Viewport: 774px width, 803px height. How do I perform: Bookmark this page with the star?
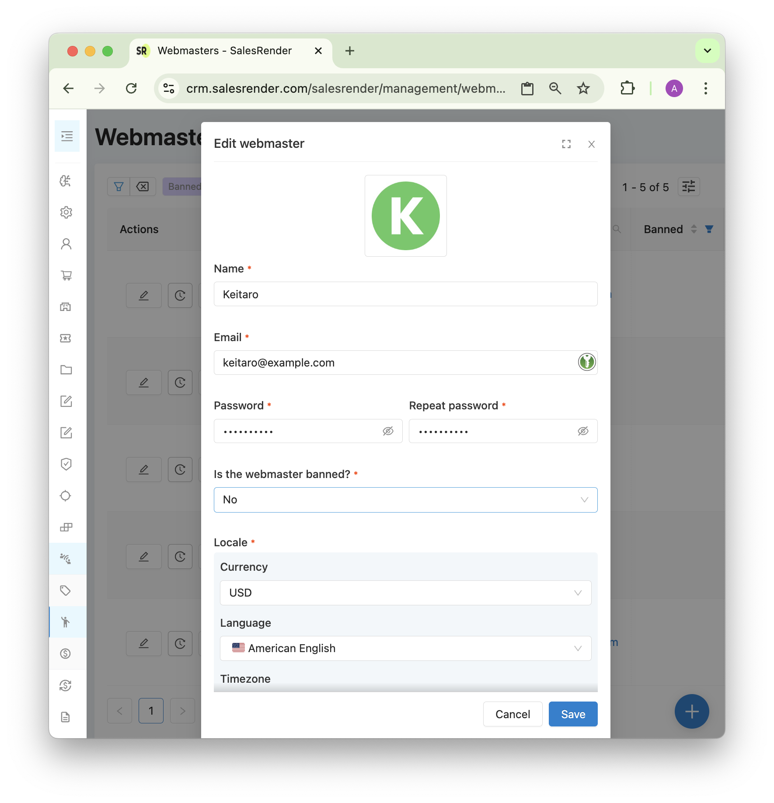tap(583, 89)
